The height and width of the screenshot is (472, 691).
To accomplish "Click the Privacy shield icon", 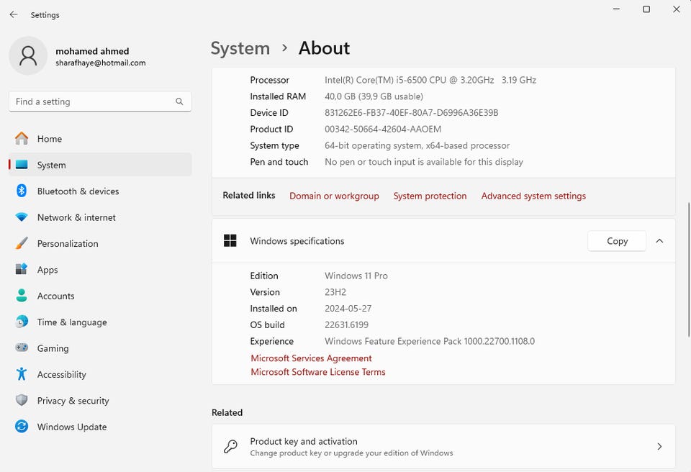I will coord(21,400).
